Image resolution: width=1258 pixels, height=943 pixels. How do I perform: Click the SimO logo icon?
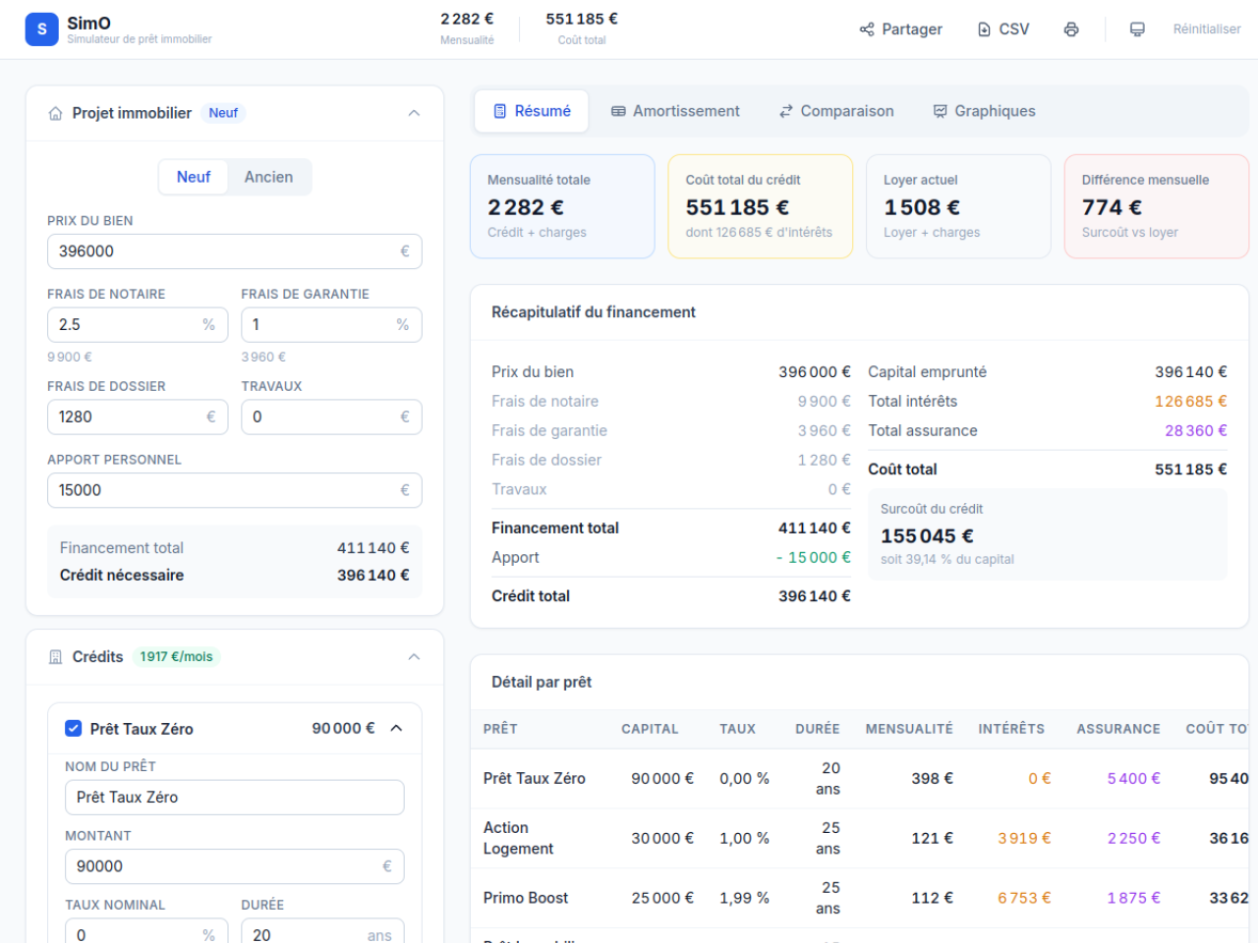41,29
